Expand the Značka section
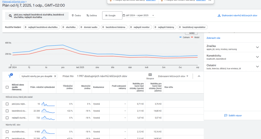The height and width of the screenshot is (139, 261). (257, 47)
